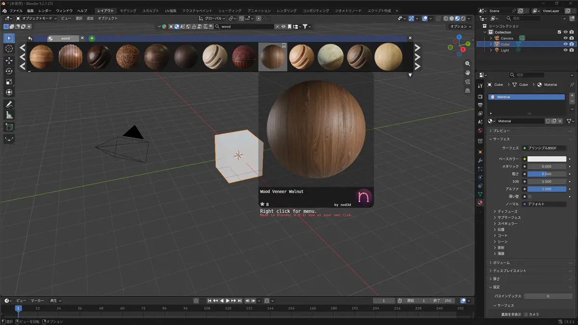Viewport: 578px width, 325px height.
Task: Open the ファイル menu
Action: [16, 11]
